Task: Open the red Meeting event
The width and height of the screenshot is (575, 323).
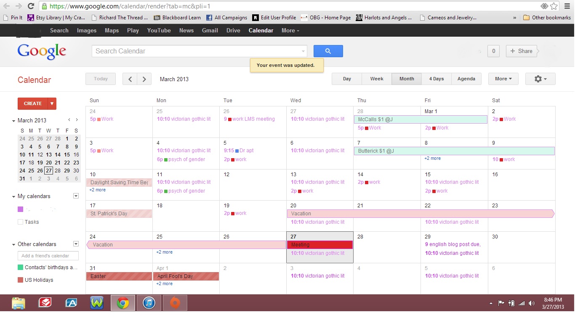Action: pyautogui.click(x=319, y=244)
